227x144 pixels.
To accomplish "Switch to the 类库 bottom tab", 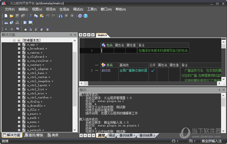I will pyautogui.click(x=53, y=135).
